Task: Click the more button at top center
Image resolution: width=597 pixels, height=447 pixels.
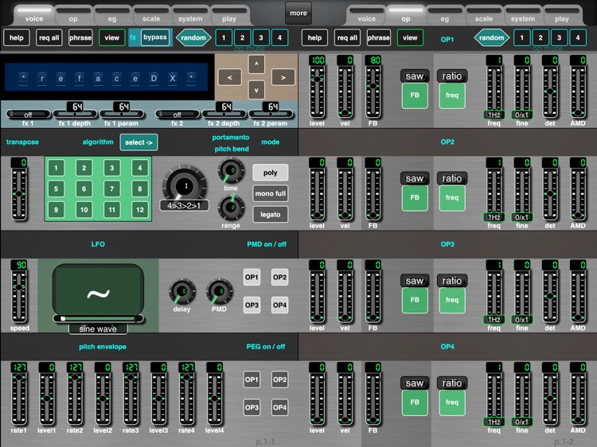Action: [x=298, y=14]
